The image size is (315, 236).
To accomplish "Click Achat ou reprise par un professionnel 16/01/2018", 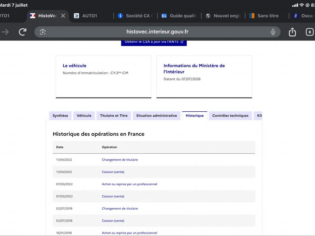I will point(130,233).
